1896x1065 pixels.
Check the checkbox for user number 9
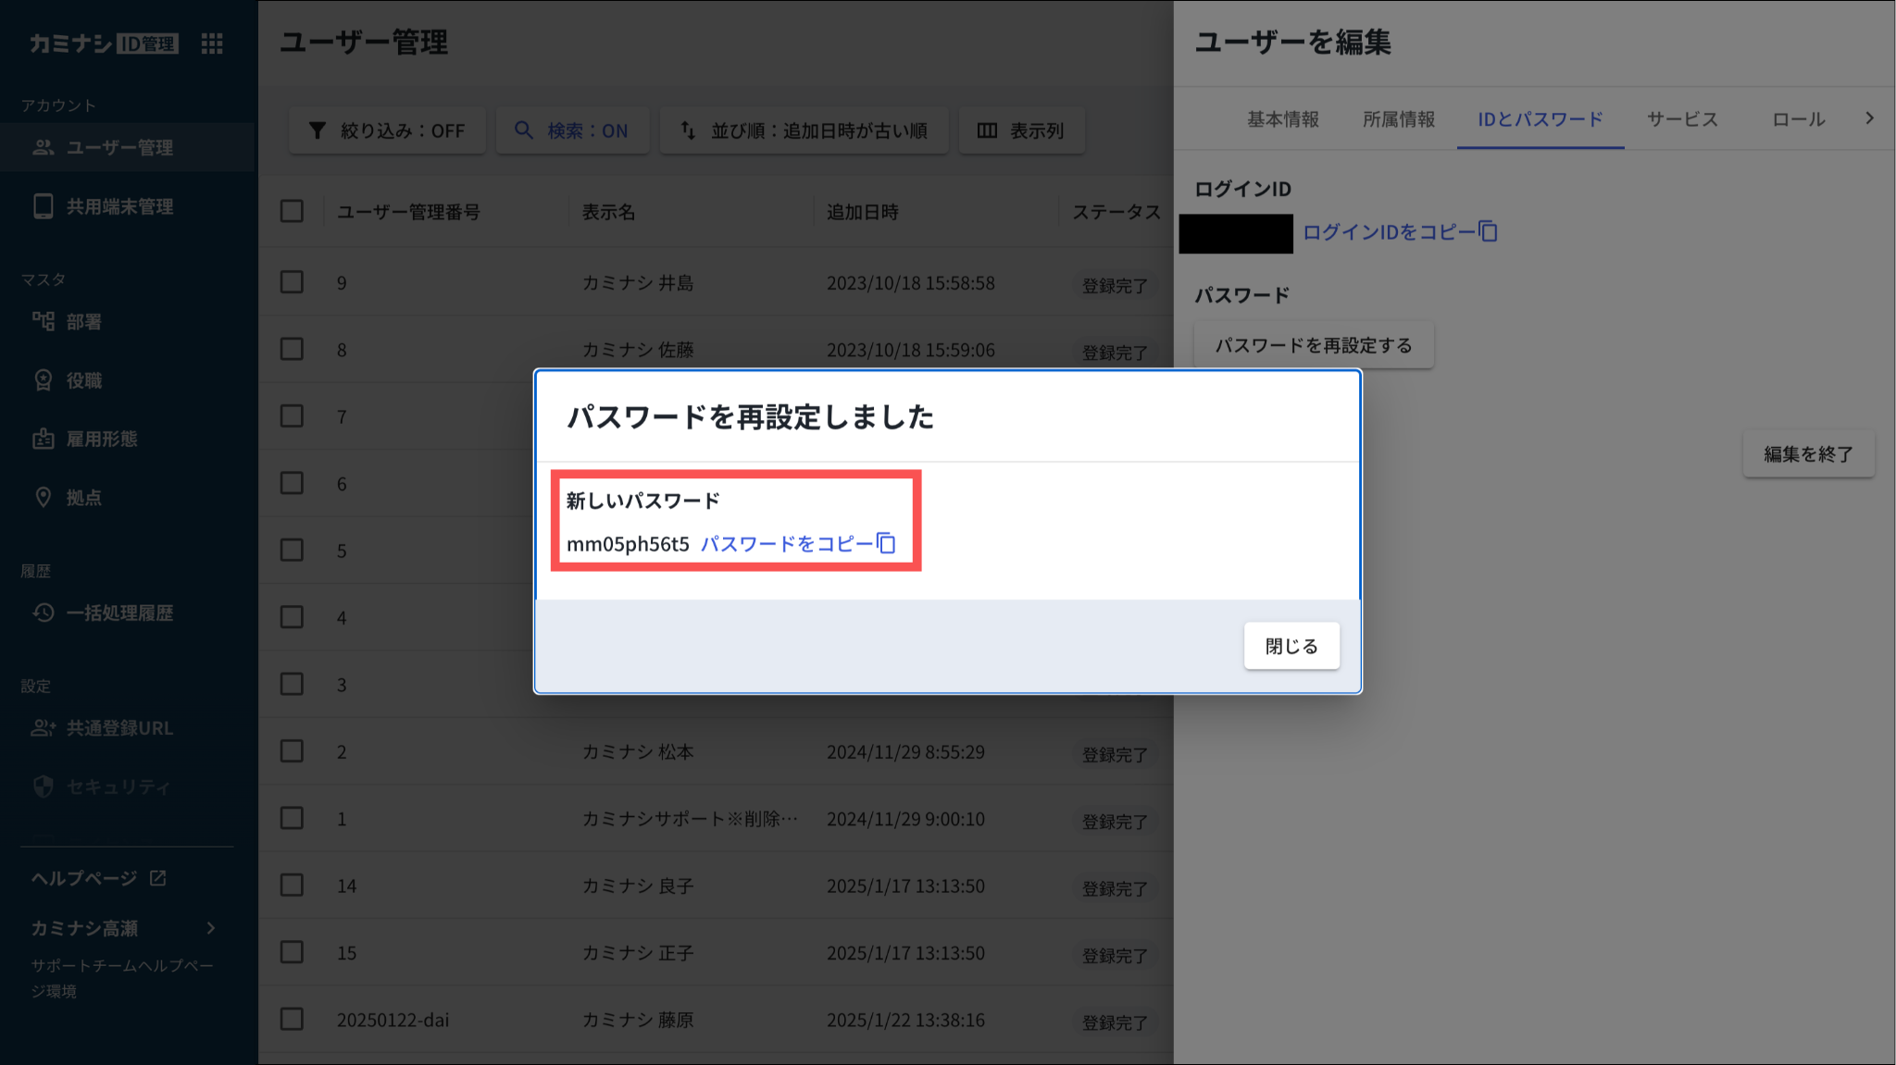click(292, 282)
